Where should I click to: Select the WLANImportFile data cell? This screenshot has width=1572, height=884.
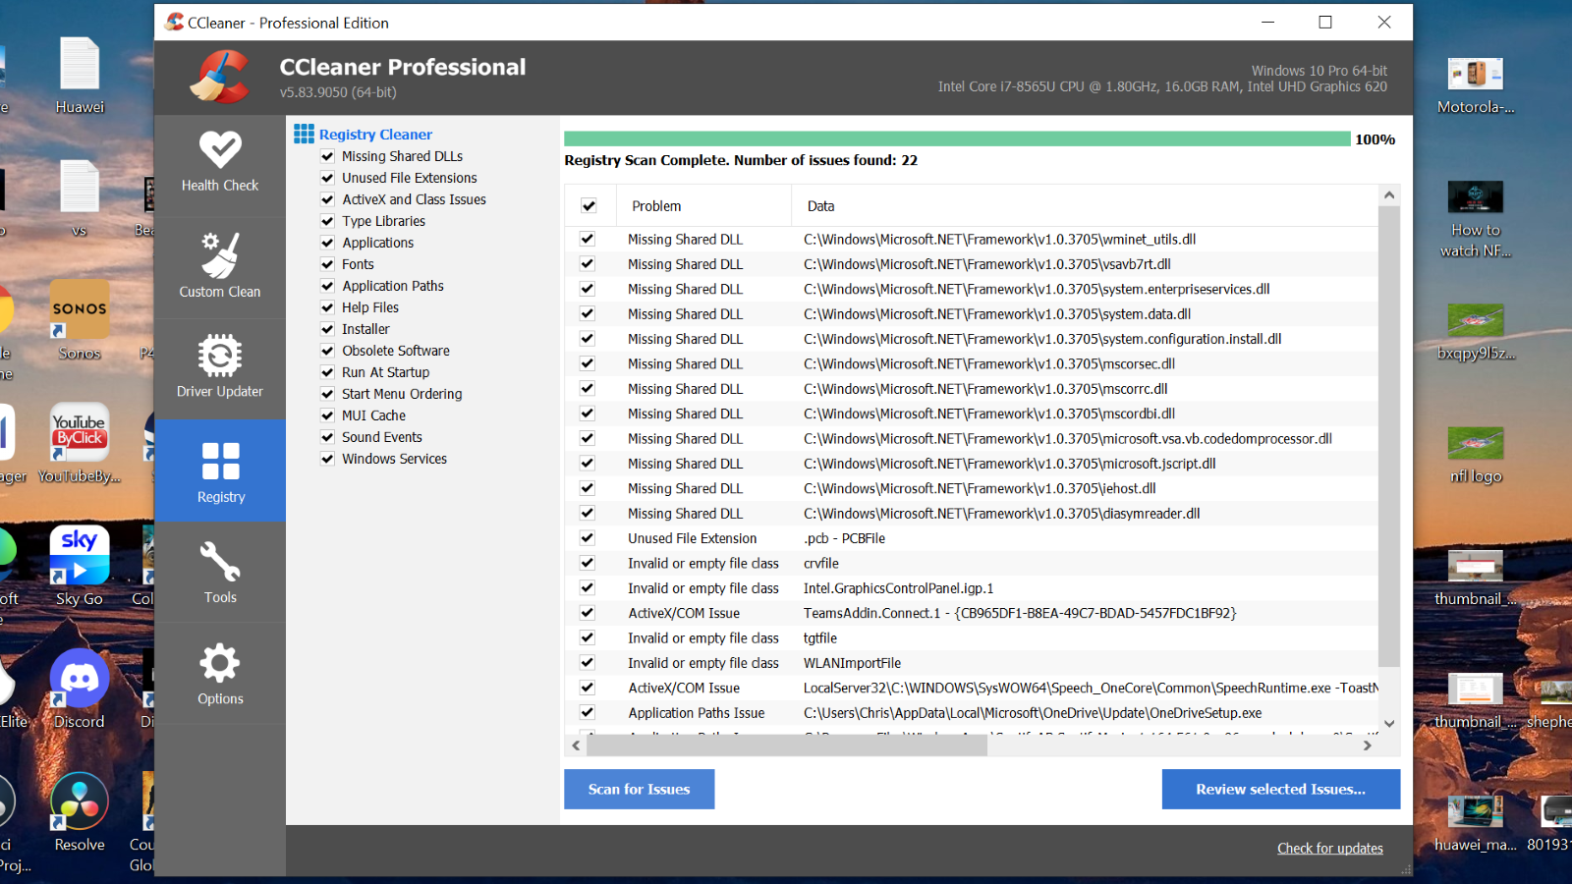[852, 663]
